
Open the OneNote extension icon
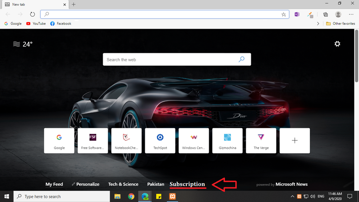297,14
